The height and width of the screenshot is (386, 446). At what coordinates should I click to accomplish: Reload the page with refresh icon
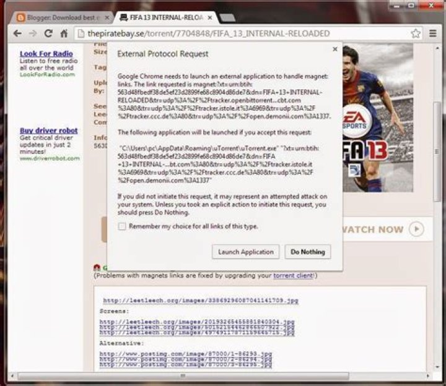coord(48,33)
